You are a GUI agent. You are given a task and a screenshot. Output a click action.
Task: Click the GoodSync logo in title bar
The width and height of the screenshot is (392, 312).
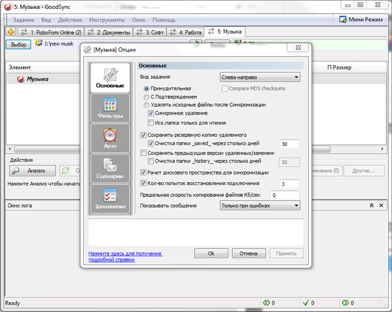(x=8, y=7)
